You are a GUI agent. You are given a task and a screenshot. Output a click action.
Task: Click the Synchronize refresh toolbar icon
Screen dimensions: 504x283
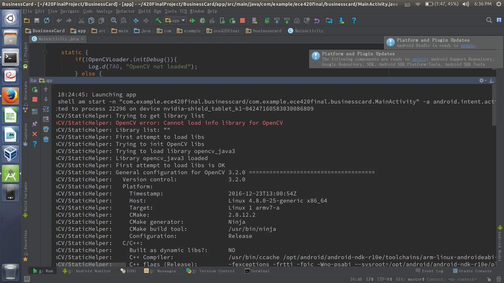pyautogui.click(x=47, y=20)
